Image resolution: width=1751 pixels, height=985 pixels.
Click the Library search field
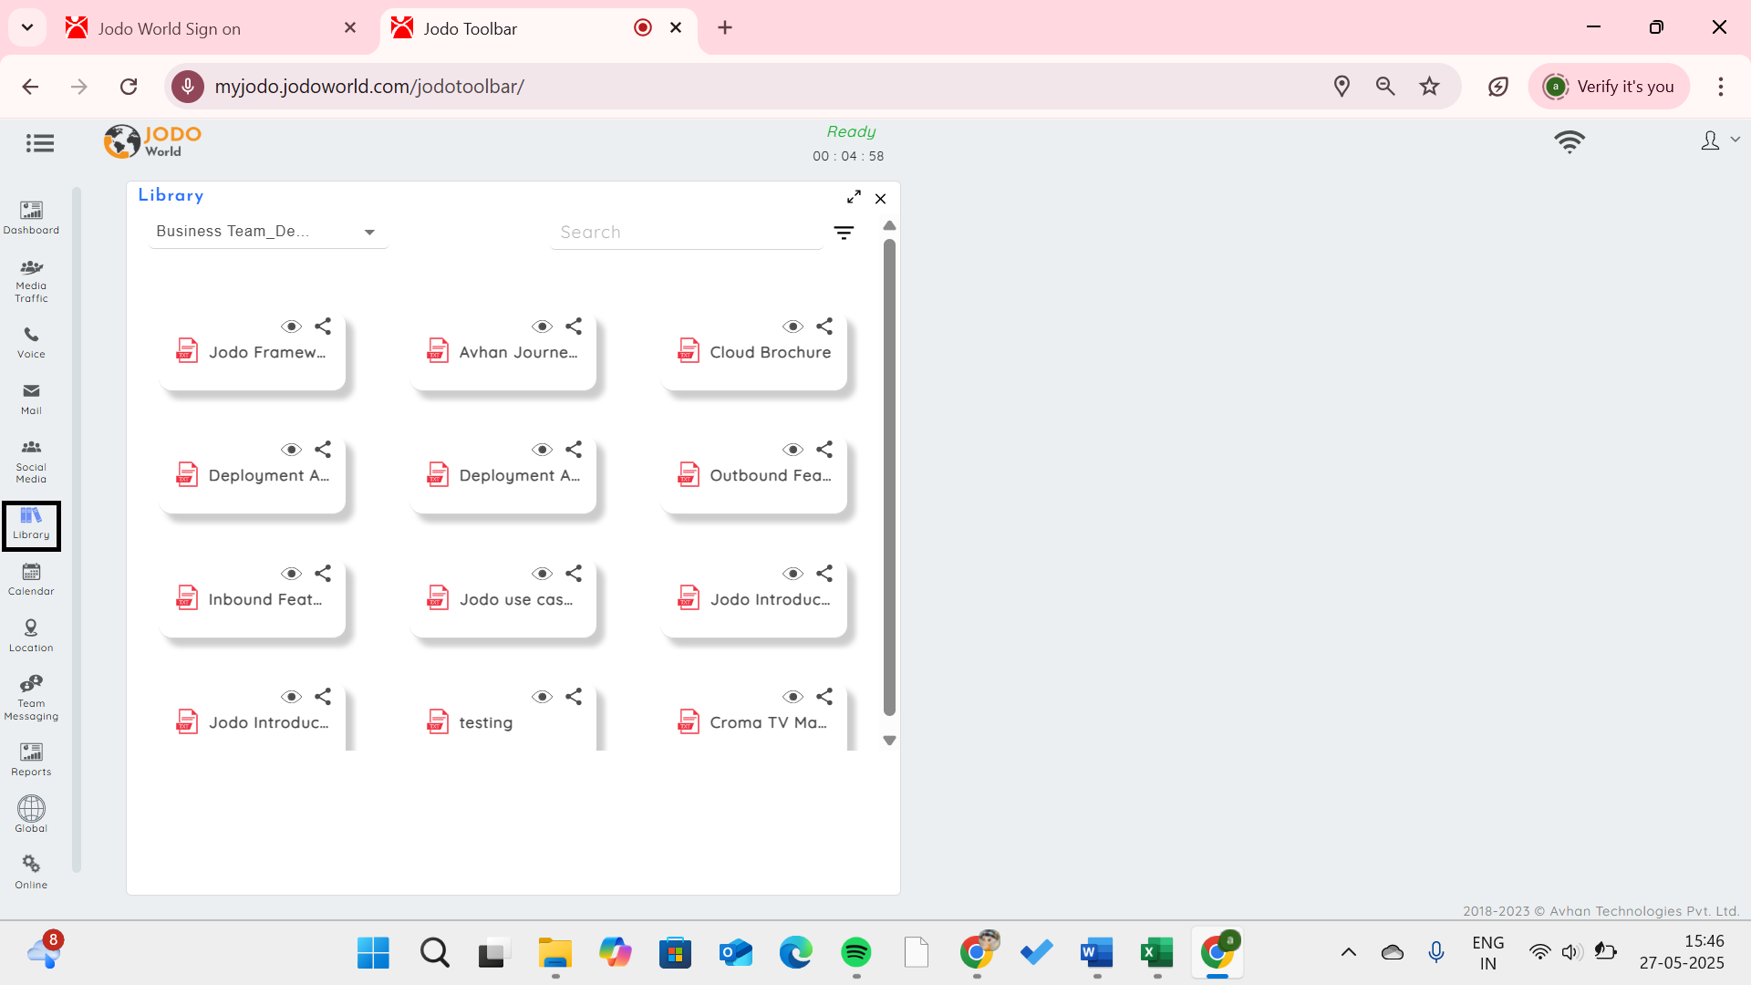686,233
